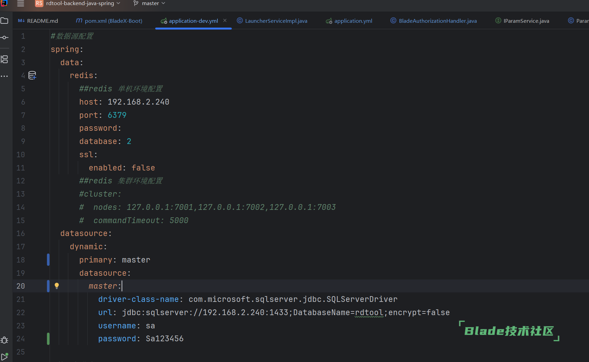
Task: Click the green change marker on line 24
Action: (48, 339)
